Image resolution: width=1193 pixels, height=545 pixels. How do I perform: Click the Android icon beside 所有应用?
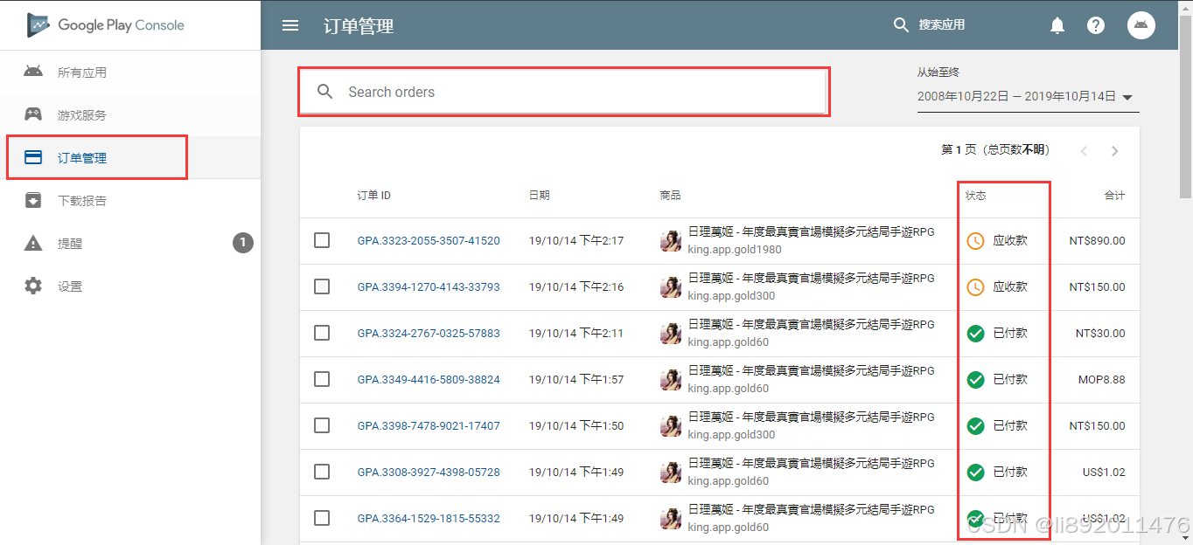coord(33,72)
